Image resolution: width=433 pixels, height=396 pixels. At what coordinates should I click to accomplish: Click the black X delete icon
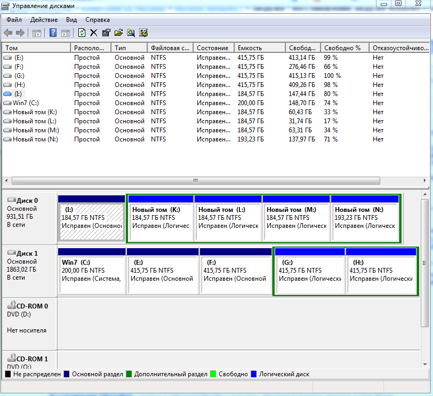pos(94,33)
